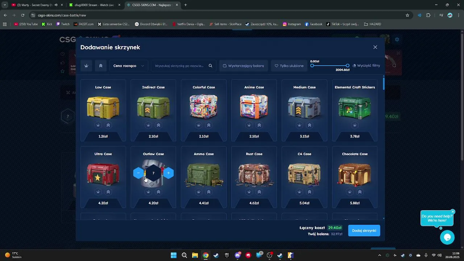
Task: Click the magnifier search icon in filter bar
Action: 210,66
